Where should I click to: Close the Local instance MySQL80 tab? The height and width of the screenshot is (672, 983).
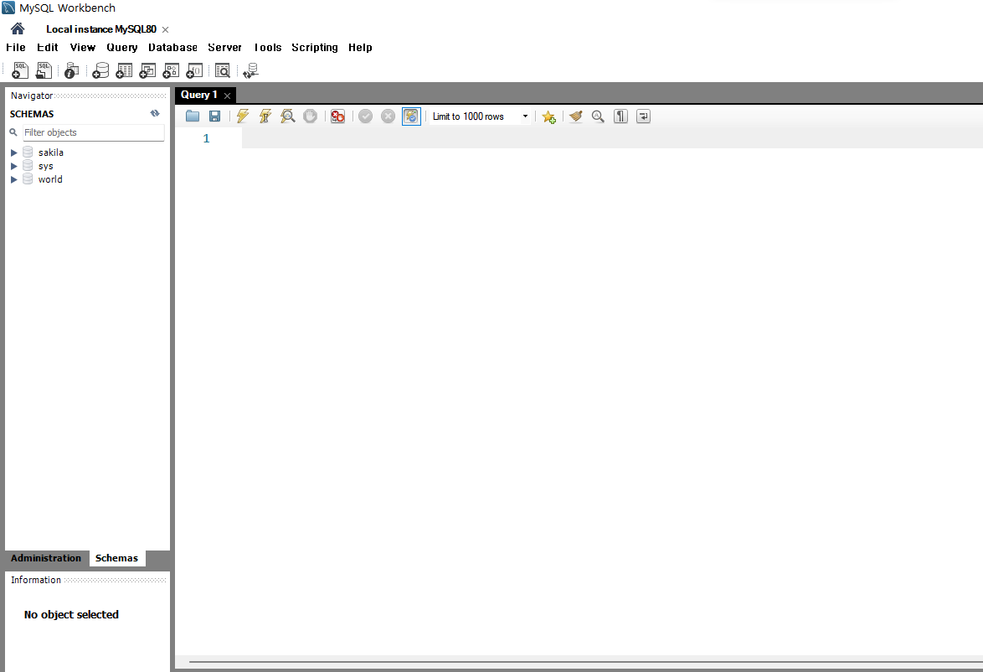[x=166, y=29]
